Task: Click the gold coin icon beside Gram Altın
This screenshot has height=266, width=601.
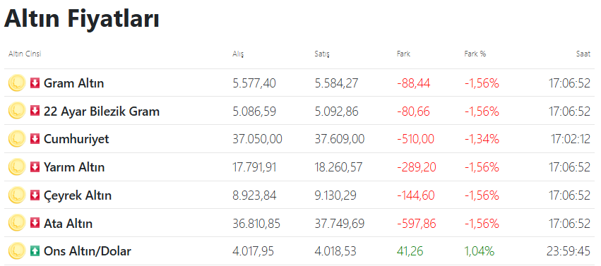Action: click(16, 83)
